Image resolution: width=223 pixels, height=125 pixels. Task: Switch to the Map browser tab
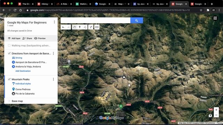coord(122,4)
